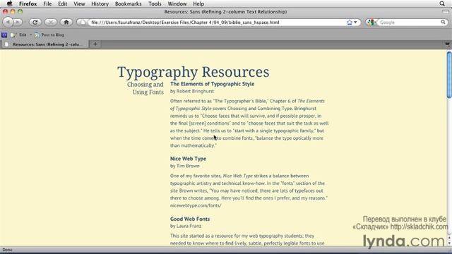Click the Stop loading X button
This screenshot has height=254, width=452.
click(x=50, y=22)
